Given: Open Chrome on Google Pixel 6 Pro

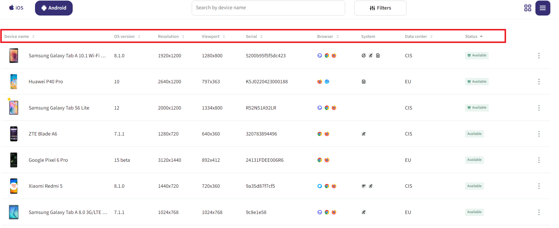Looking at the screenshot, I should click(320, 160).
